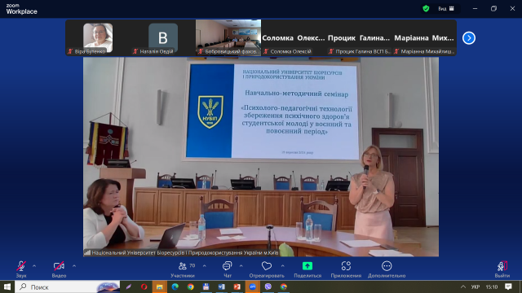Unmute microphone with the Звук button
This screenshot has height=293, width=522.
coord(21,269)
